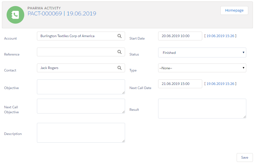Viewport: 254px width, 163px height.
Task: Select the Account field with Burlington Textiles
Action: coord(77,36)
